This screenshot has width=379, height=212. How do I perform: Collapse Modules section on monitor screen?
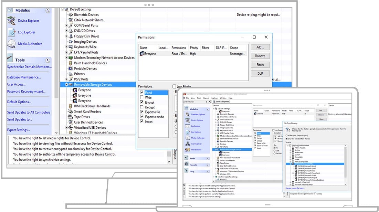48,11
